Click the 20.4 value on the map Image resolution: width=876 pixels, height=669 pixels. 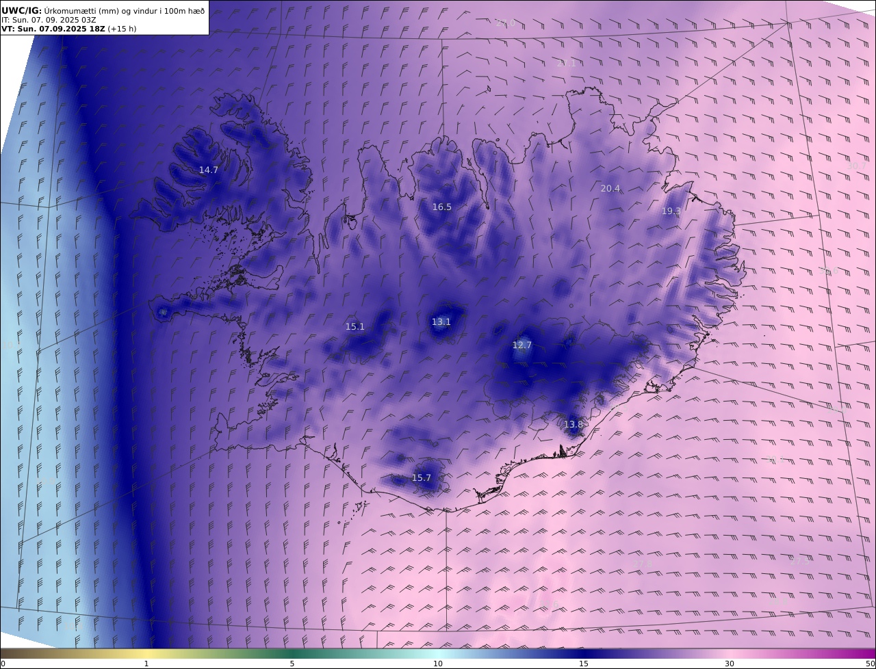click(610, 188)
